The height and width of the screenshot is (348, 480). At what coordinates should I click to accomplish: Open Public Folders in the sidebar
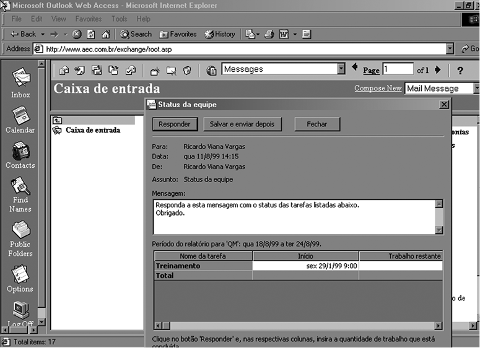coord(20,239)
